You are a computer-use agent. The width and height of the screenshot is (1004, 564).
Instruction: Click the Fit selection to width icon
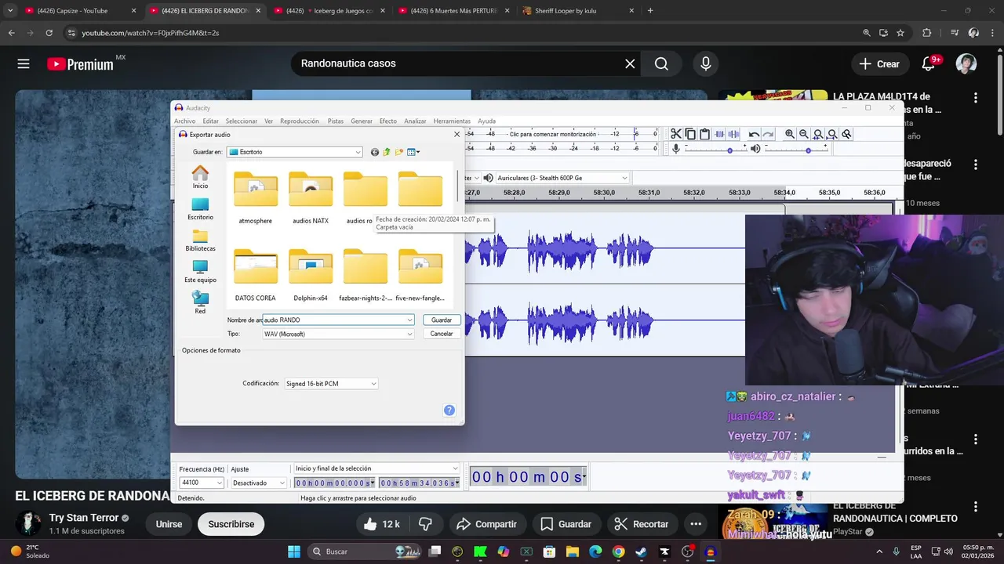(818, 134)
